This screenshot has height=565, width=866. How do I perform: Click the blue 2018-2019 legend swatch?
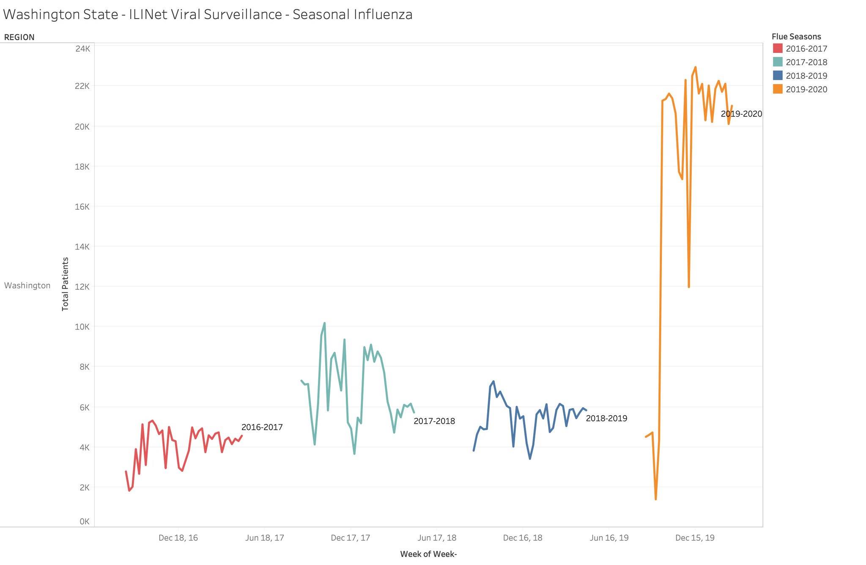pos(778,75)
